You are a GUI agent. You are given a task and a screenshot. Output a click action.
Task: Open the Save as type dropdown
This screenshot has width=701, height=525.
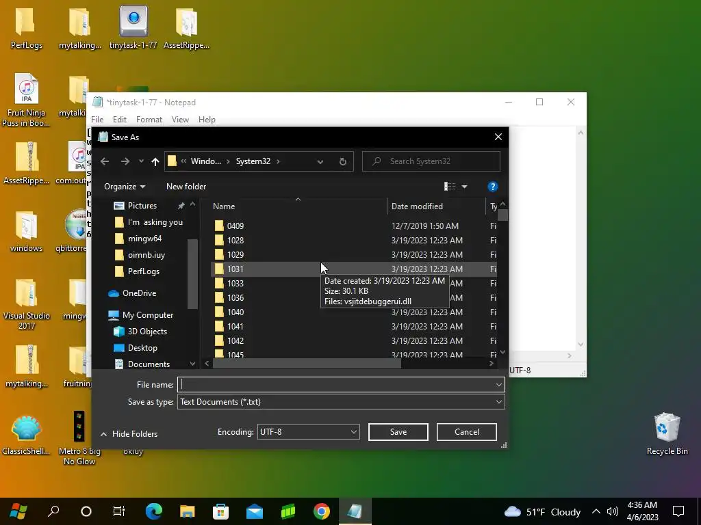[341, 402]
